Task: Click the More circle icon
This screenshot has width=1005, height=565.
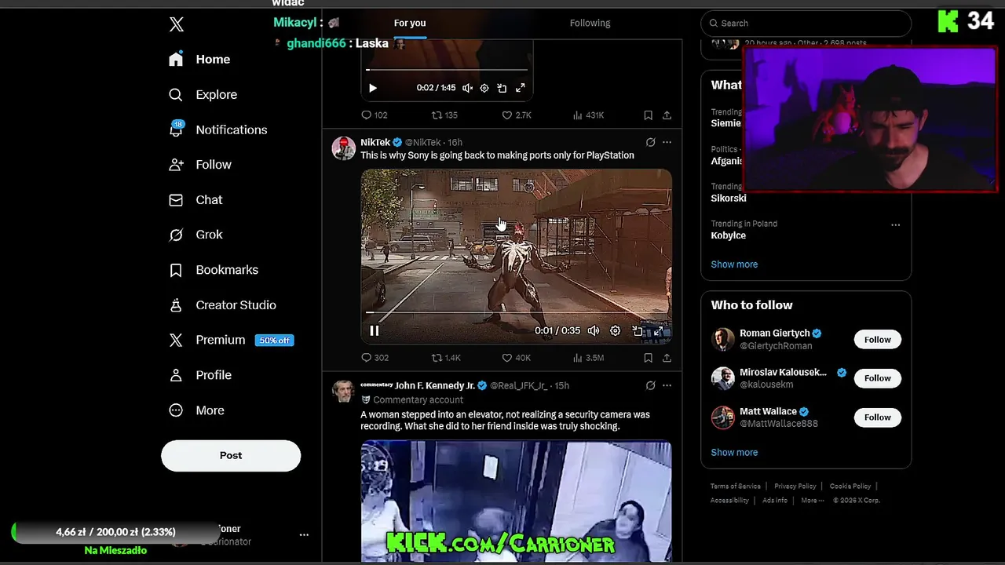Action: 176,410
